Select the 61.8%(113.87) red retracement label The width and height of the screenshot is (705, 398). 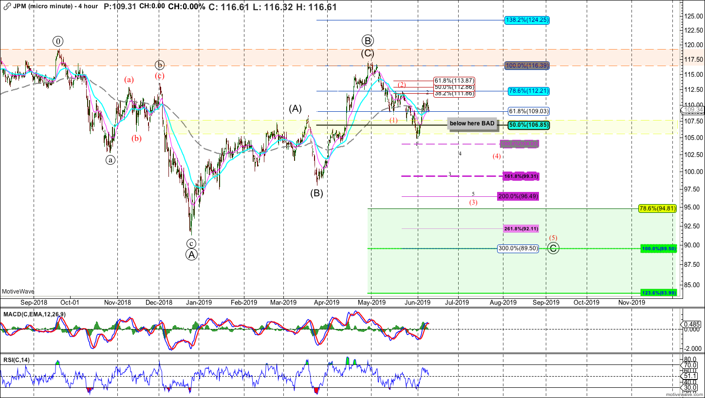click(454, 81)
